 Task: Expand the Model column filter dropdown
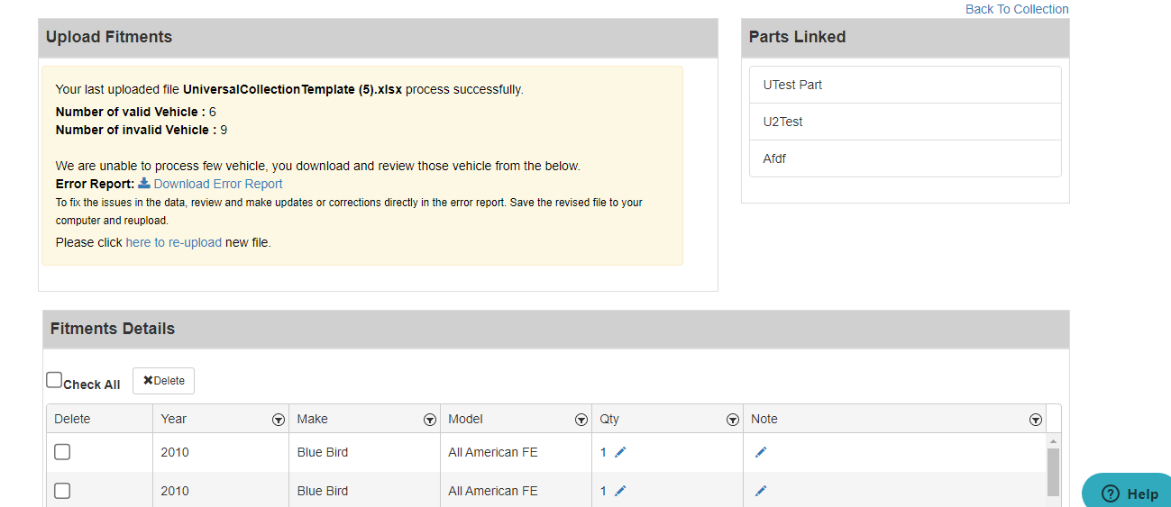[581, 420]
